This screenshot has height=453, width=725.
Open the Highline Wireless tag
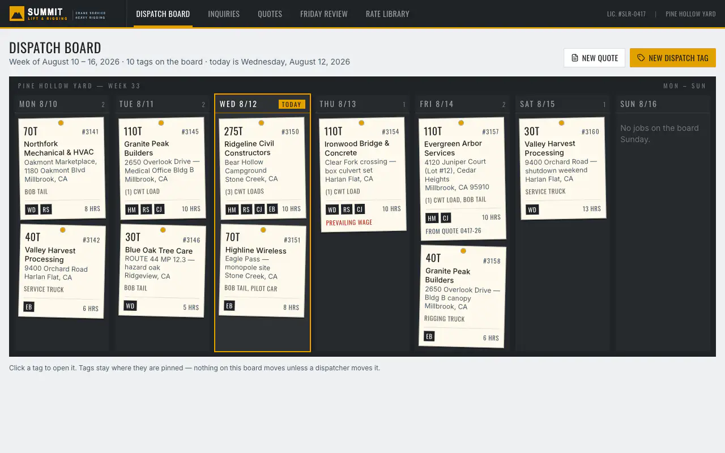(x=262, y=271)
